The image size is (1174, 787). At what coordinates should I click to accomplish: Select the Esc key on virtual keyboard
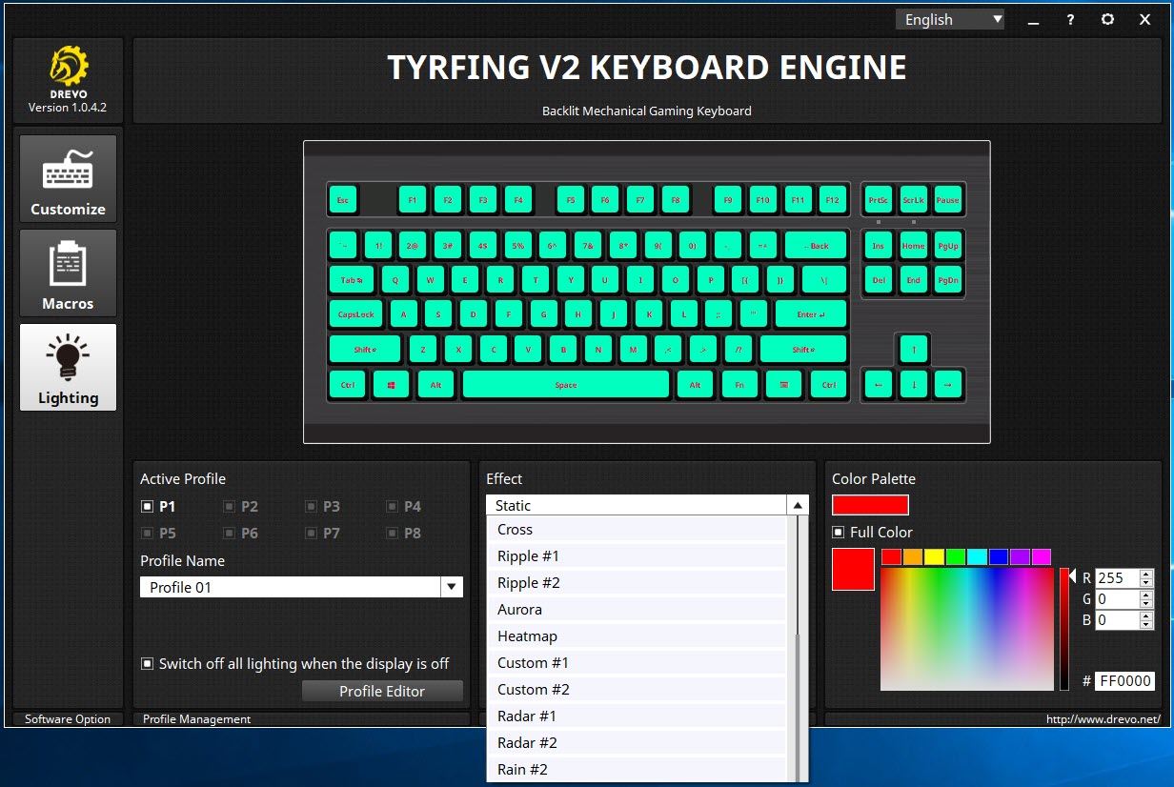343,200
